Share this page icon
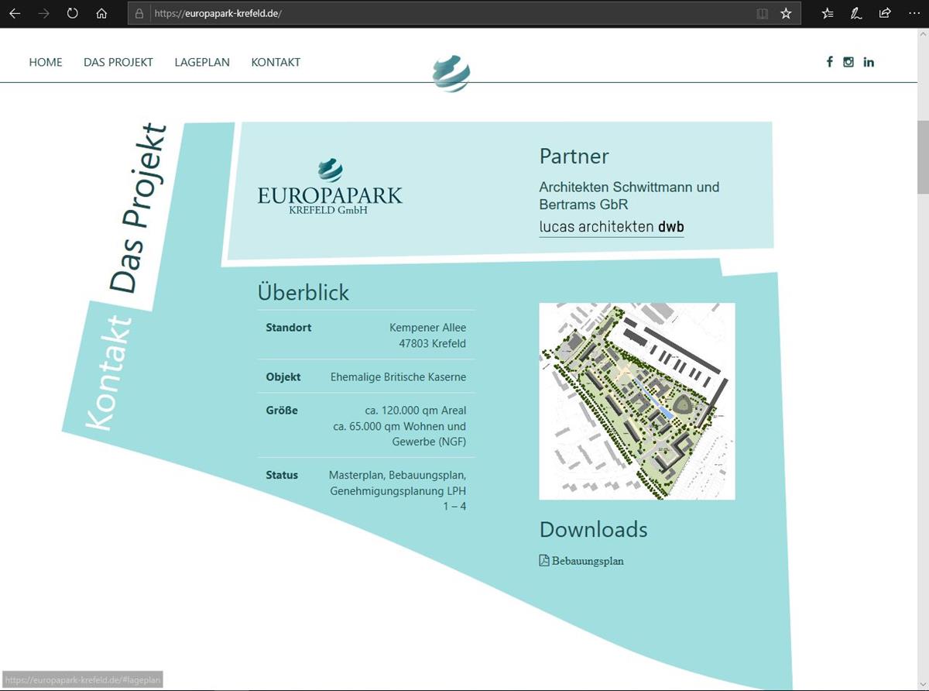The height and width of the screenshot is (691, 929). [x=885, y=13]
